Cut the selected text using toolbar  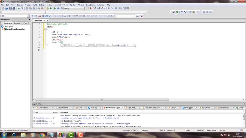27,8
